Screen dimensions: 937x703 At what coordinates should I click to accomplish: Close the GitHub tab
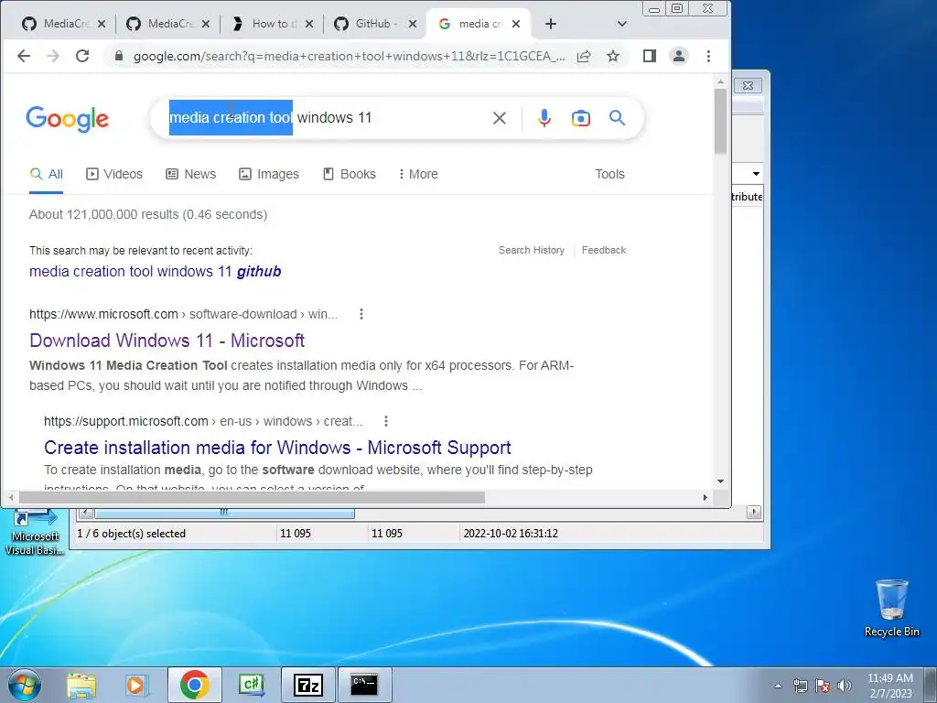pos(413,24)
